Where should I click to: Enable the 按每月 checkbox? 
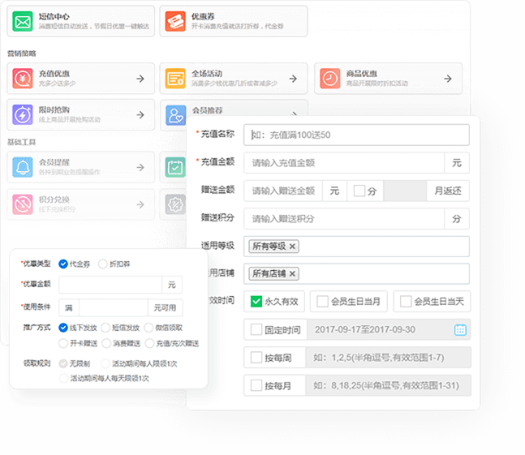click(256, 385)
